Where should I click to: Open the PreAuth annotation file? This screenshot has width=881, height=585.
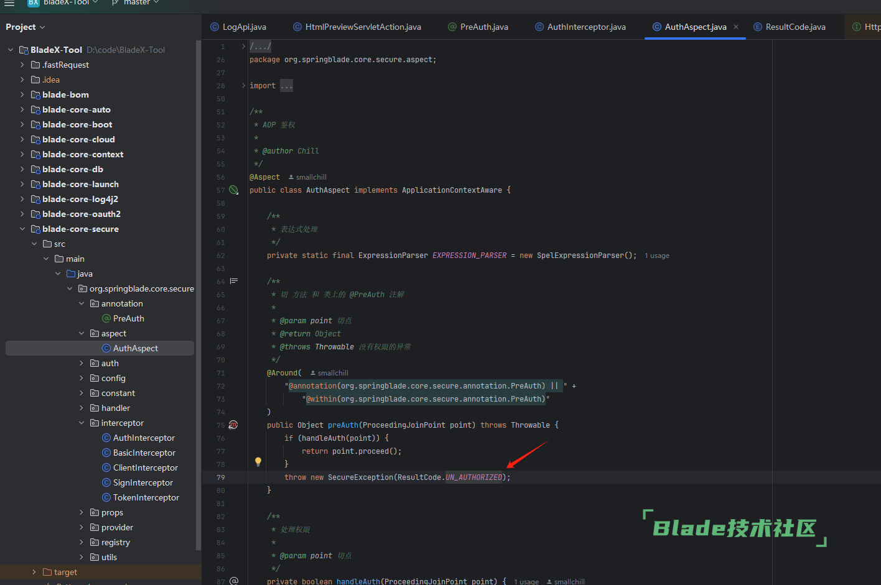(x=129, y=318)
